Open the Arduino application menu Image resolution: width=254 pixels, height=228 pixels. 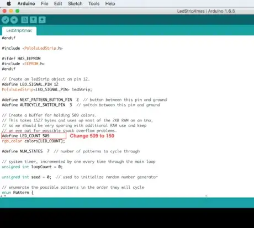point(26,3)
